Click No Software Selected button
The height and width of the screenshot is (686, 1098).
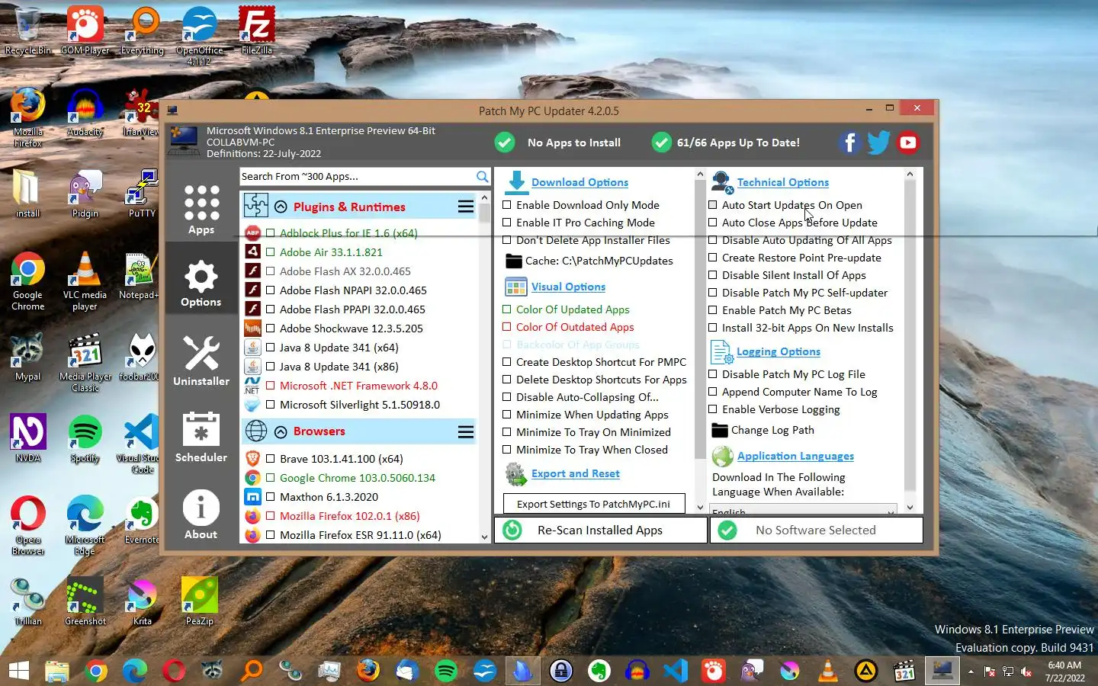coord(816,531)
